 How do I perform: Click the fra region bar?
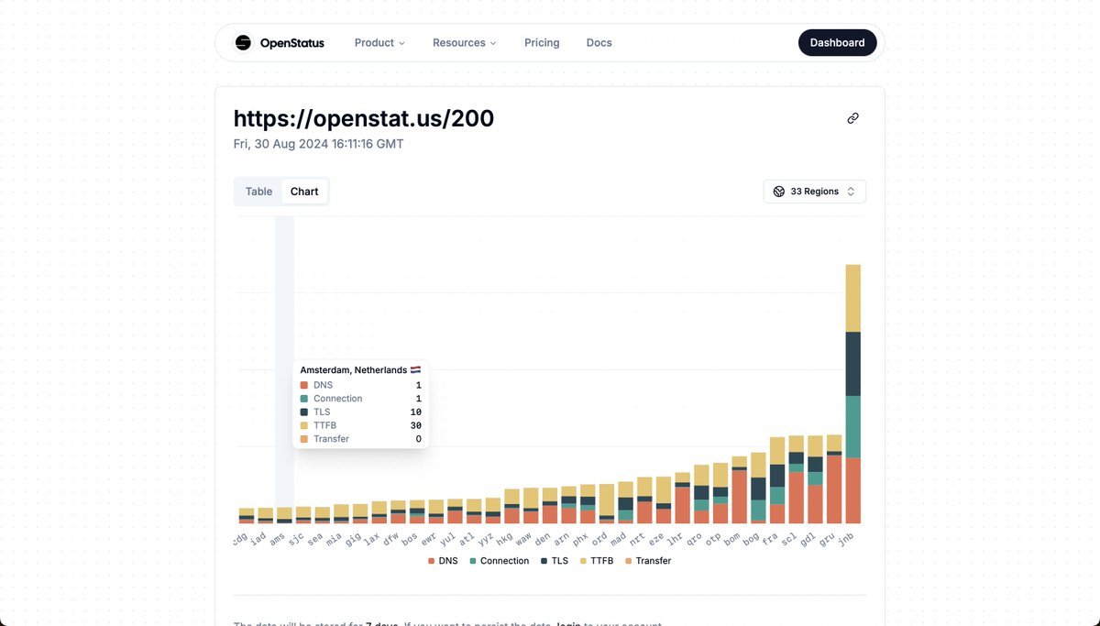click(777, 480)
